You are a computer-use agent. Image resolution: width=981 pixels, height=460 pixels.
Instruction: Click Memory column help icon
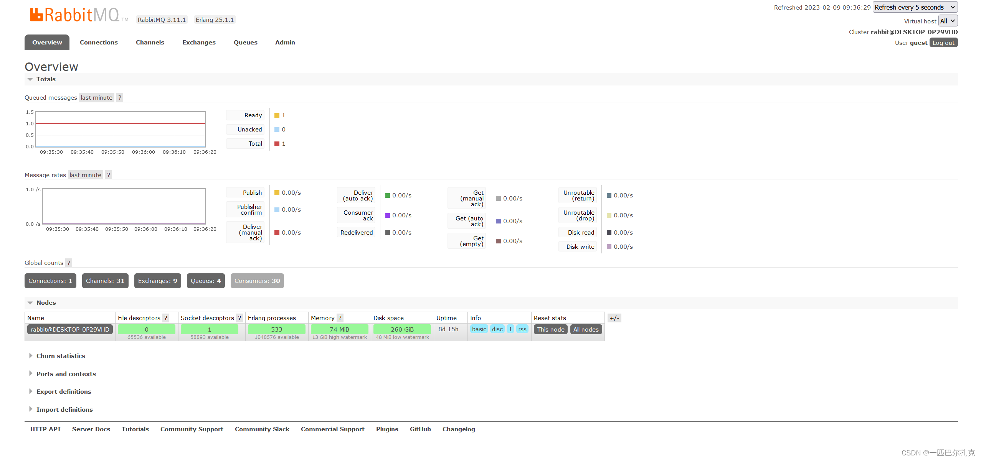coord(340,318)
